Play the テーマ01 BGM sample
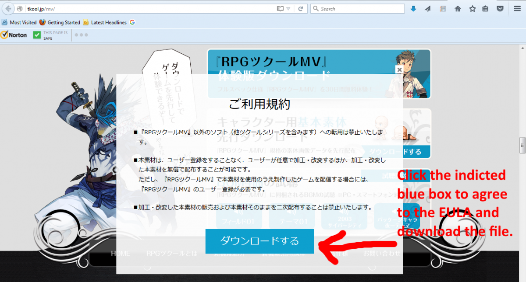526x282 pixels. 291,216
